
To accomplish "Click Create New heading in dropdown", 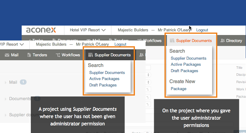I will coord(182,81).
